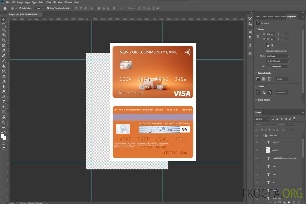Toggle grid button in Rulers & Grids
306x204 pixels.
(264, 79)
